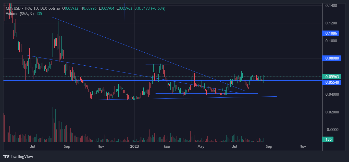349x162 pixels.
Task: Click the 0.02000 price axis tick
Action: coord(332,112)
